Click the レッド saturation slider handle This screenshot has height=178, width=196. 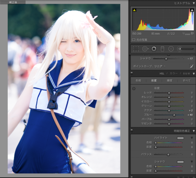tap(169, 93)
